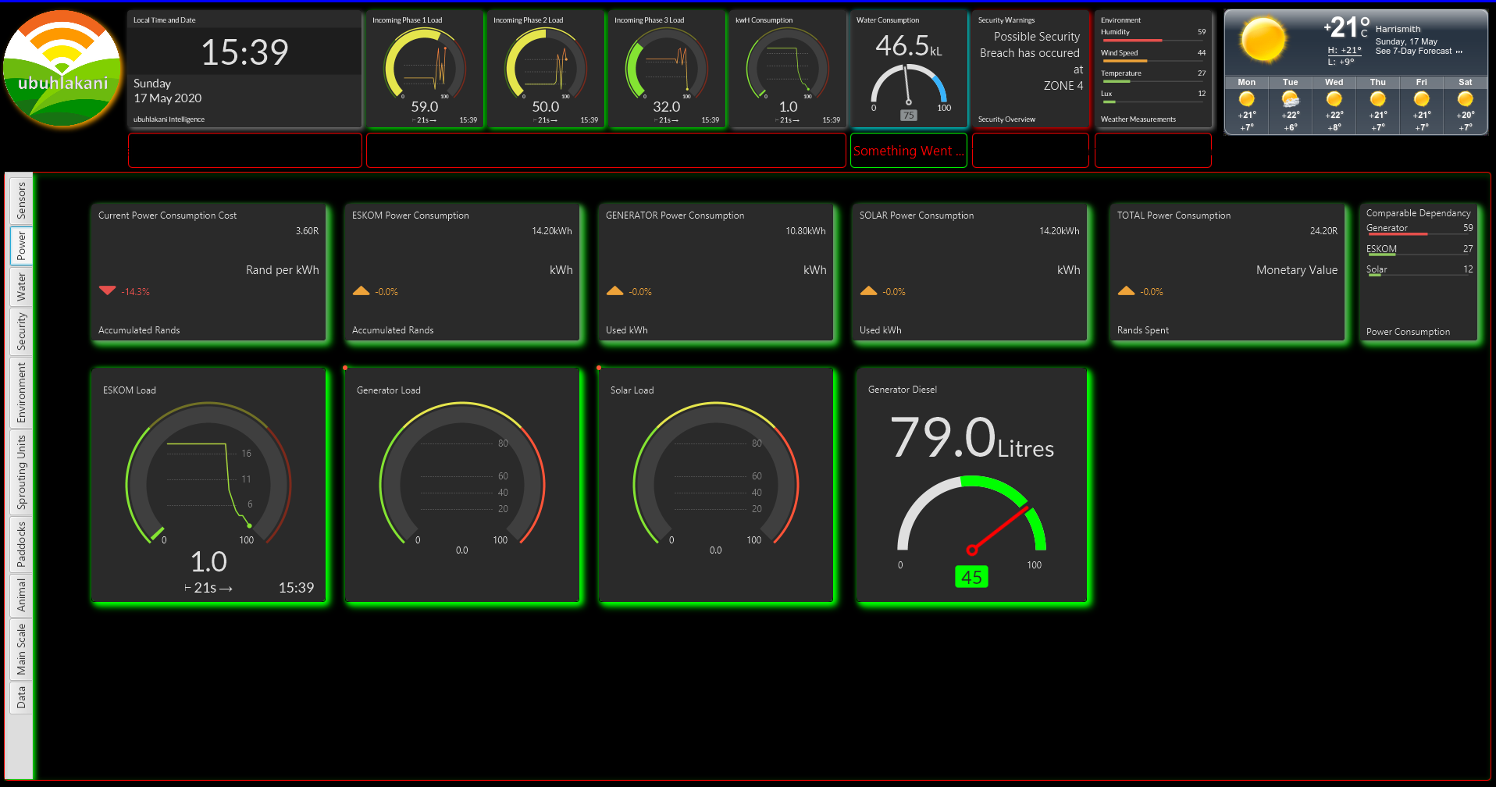The width and height of the screenshot is (1496, 787).
Task: Click the warning triangle on SOLAR Power Consumption
Action: (x=868, y=290)
